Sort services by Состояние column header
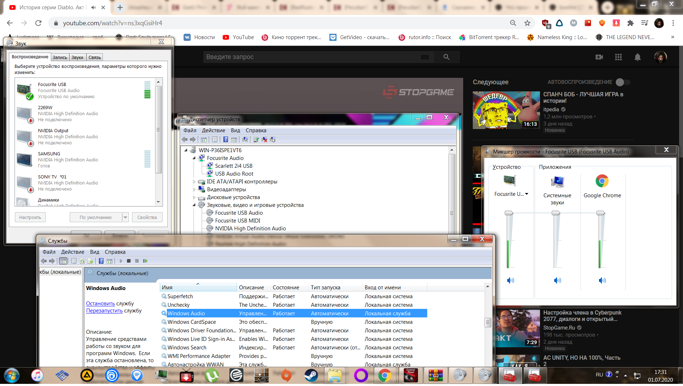Screen dimensions: 683x386 [290, 288]
